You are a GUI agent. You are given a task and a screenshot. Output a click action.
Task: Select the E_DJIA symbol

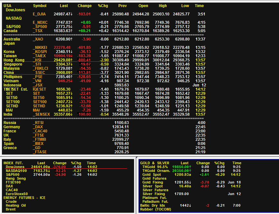39,14
